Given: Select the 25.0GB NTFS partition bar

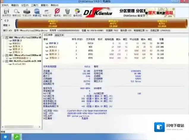Looking at the screenshot, I should pyautogui.click(x=53, y=23).
